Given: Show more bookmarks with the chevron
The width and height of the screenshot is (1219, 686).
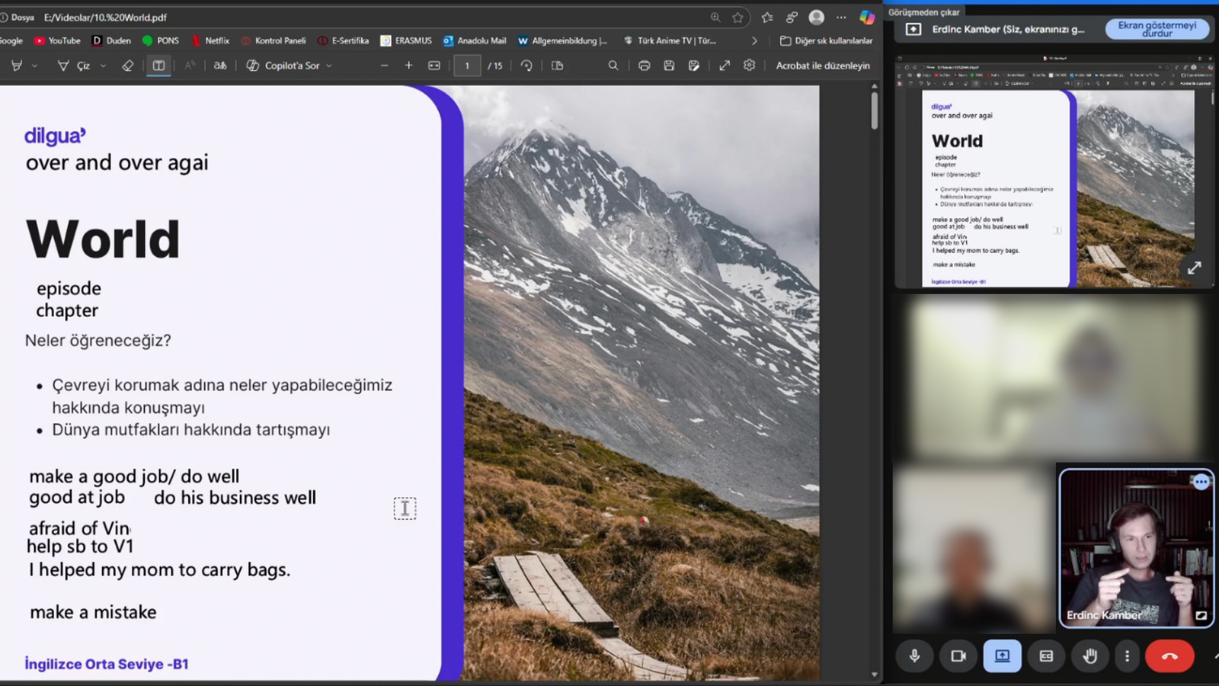Looking at the screenshot, I should pos(754,40).
